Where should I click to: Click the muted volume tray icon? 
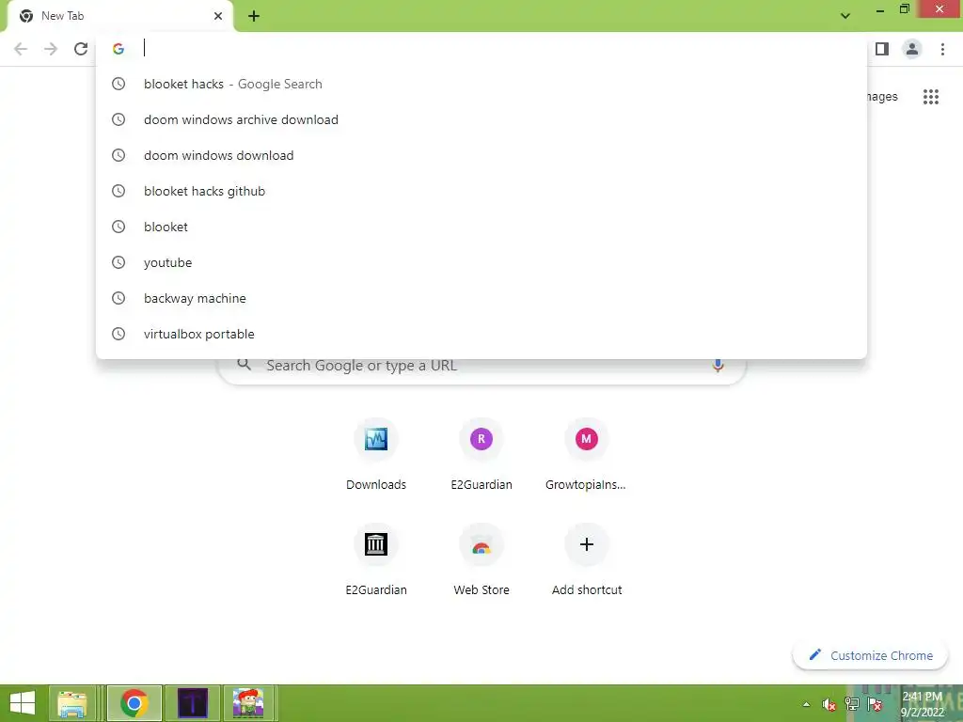pyautogui.click(x=829, y=704)
